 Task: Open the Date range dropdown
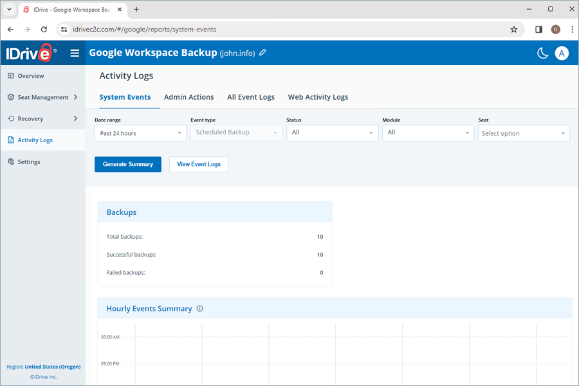(140, 133)
